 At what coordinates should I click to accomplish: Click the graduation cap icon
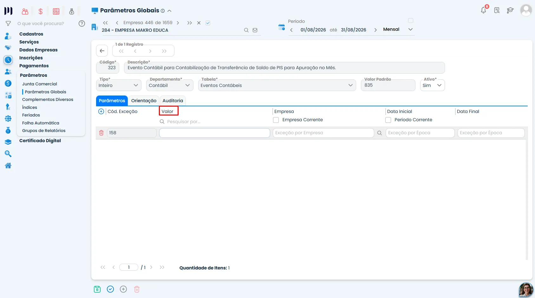click(510, 10)
